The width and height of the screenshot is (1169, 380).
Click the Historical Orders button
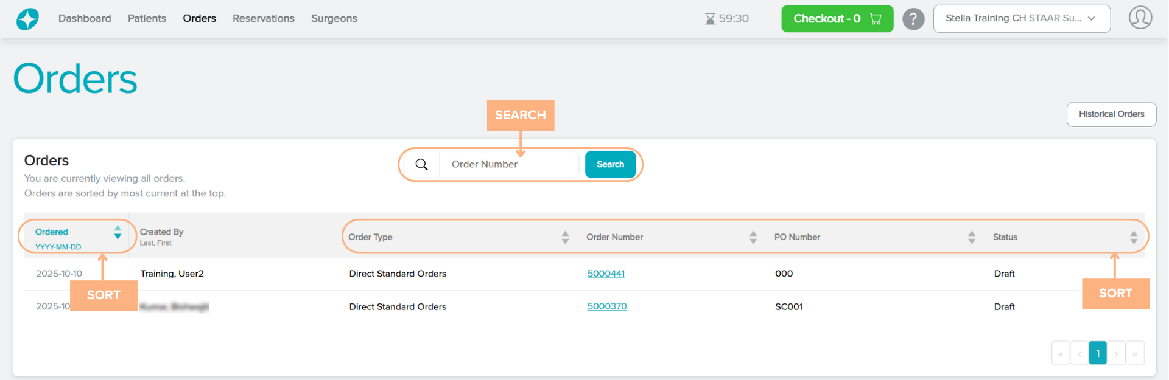tap(1111, 114)
